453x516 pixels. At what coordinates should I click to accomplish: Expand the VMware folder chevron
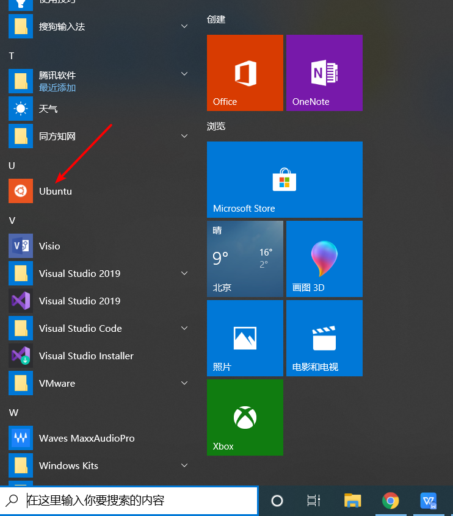pos(184,382)
